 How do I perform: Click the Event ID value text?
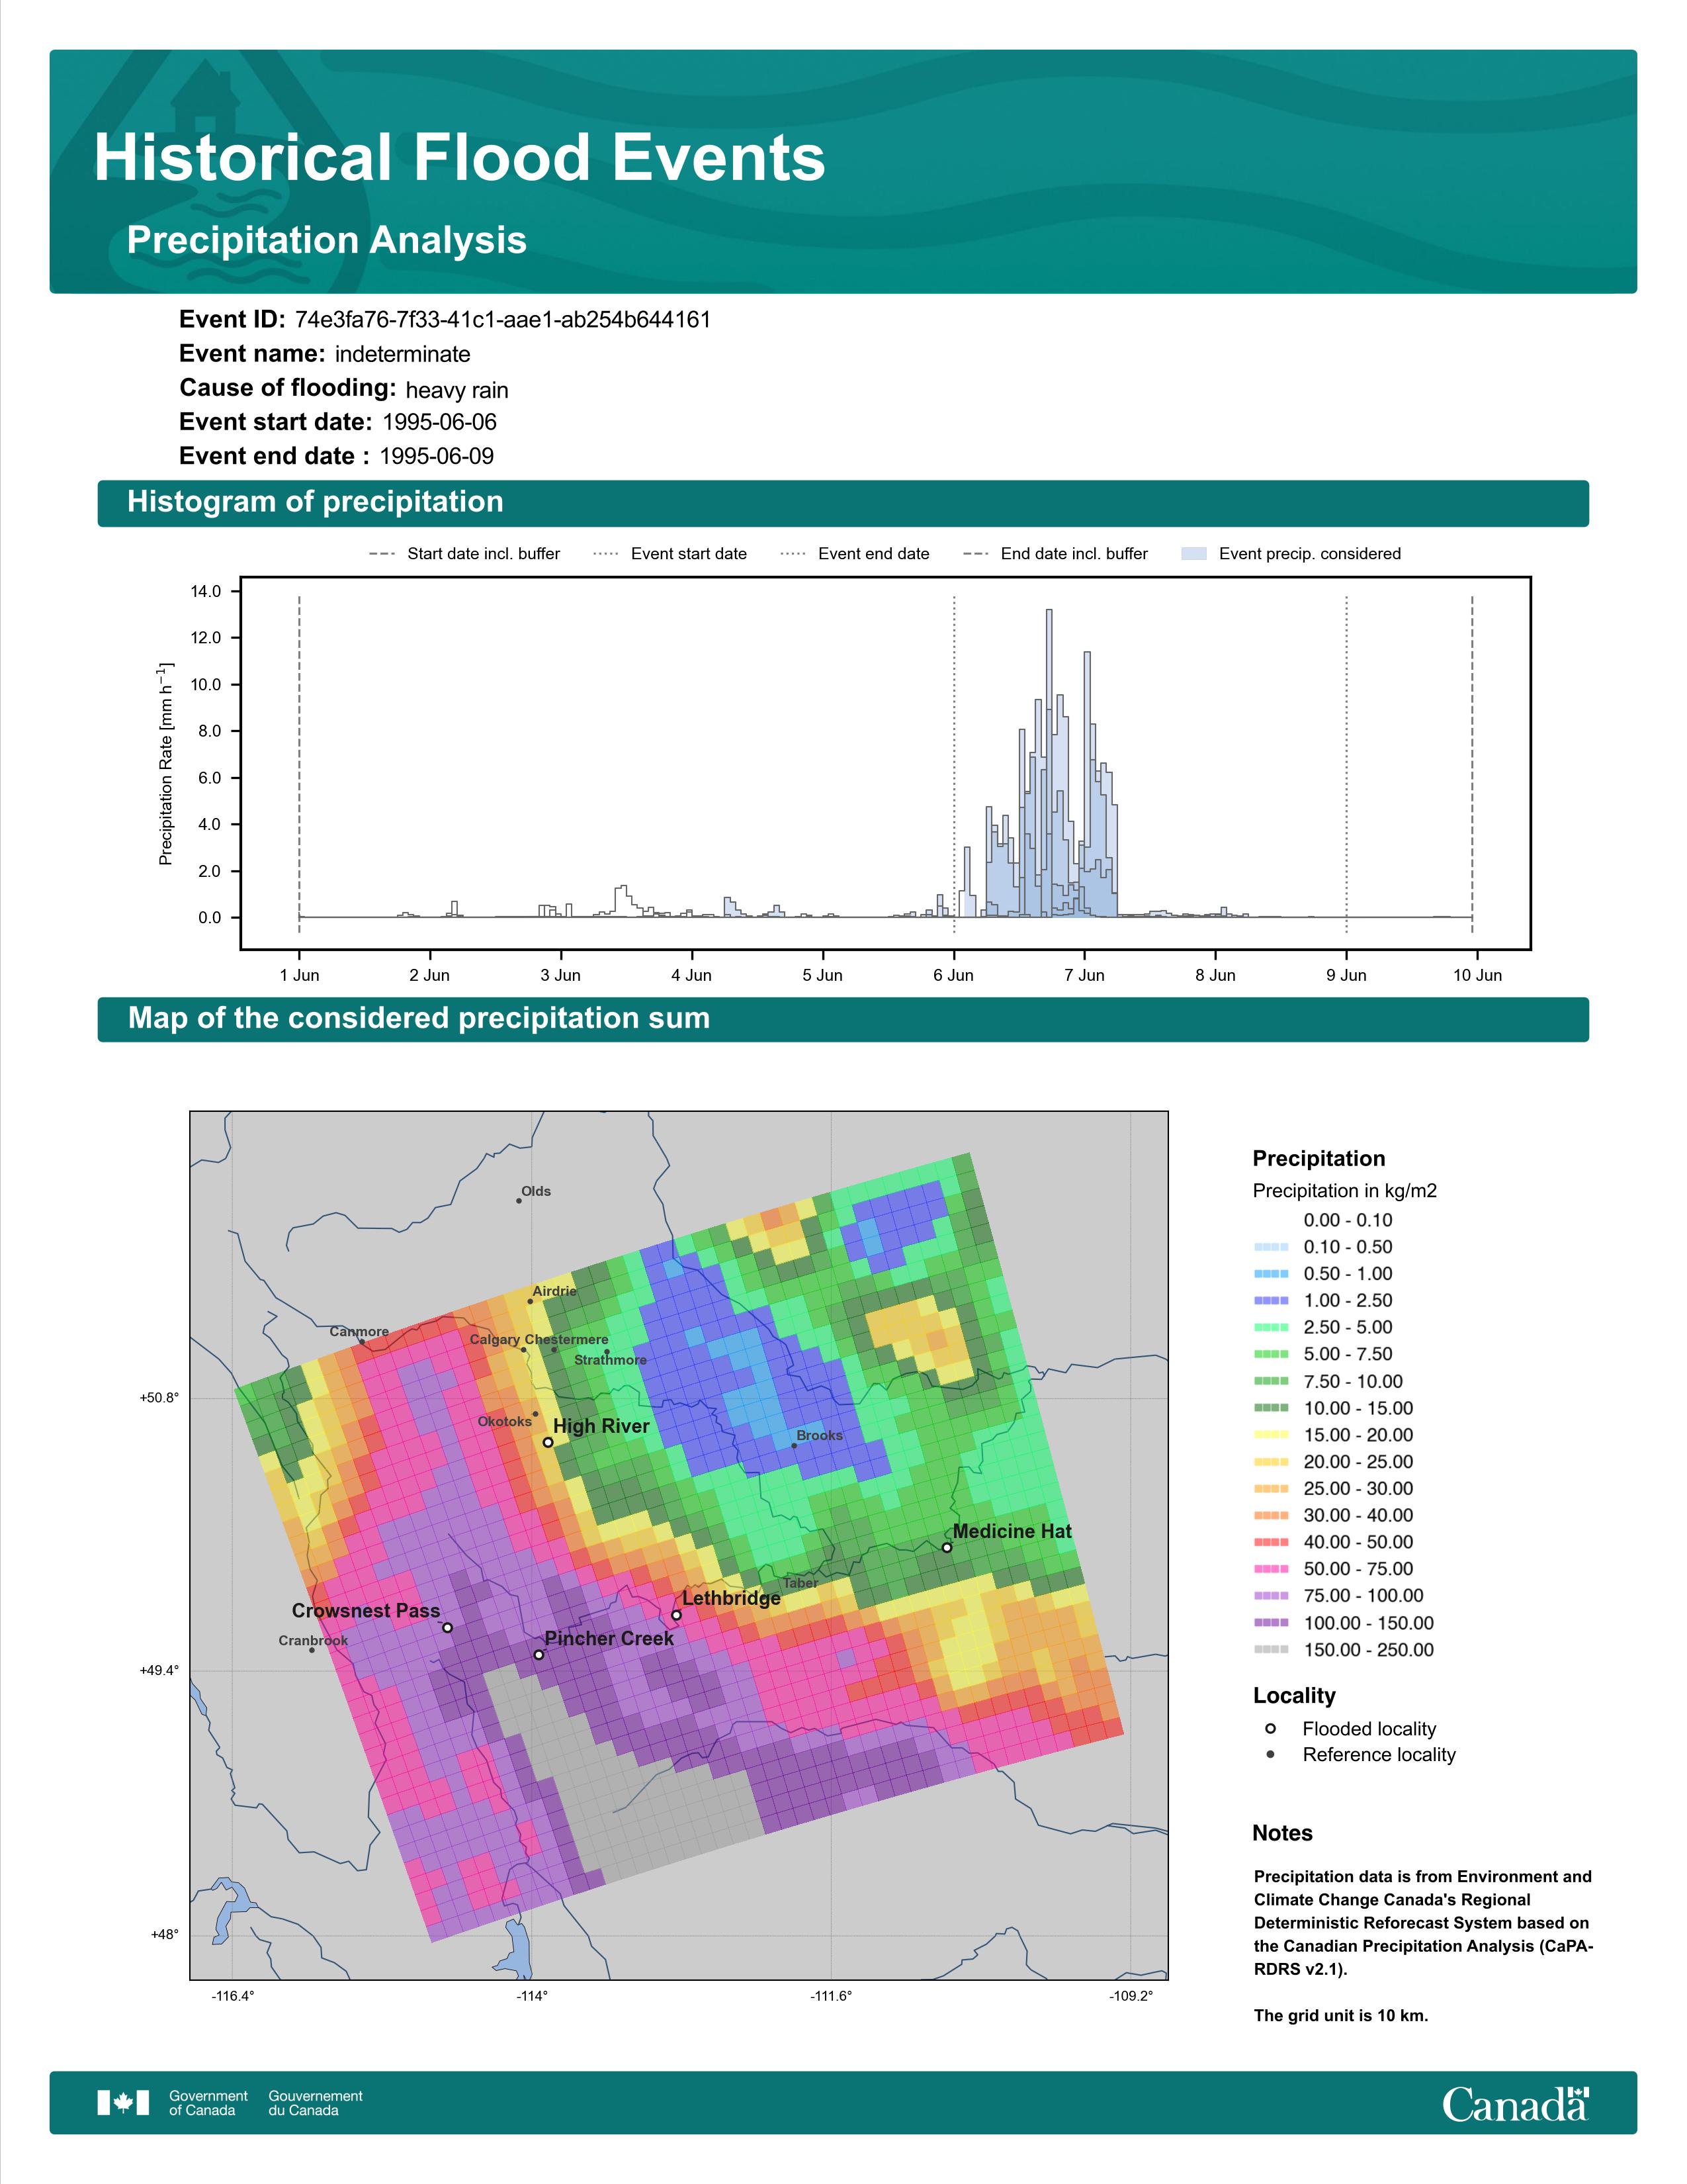click(x=503, y=320)
